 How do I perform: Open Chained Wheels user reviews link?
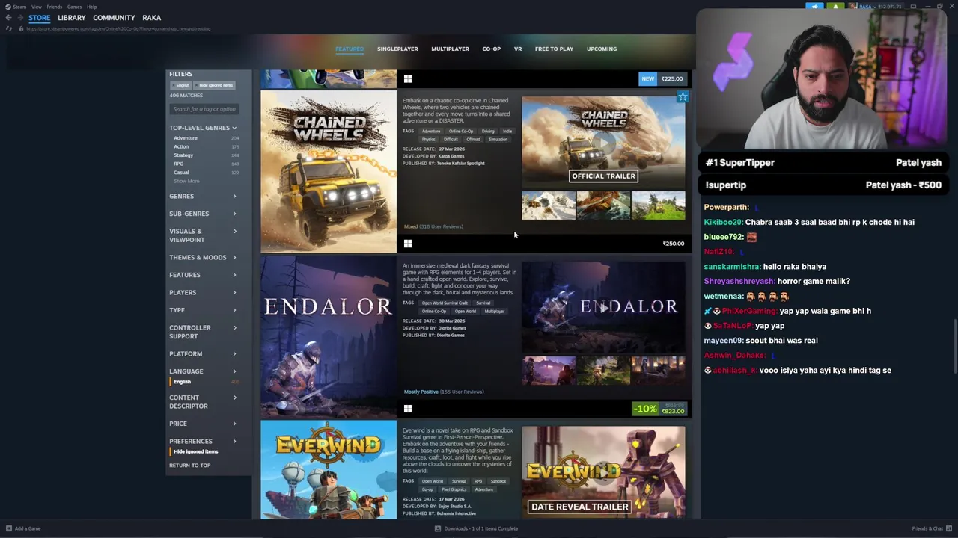[x=433, y=226]
